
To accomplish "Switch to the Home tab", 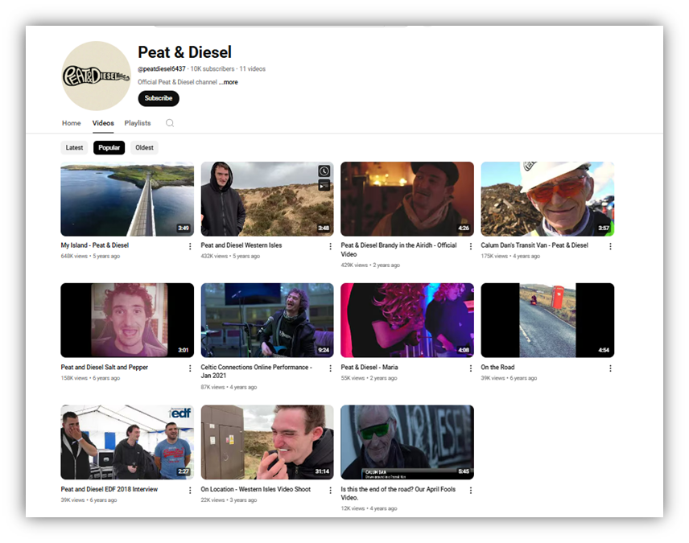I will pyautogui.click(x=71, y=123).
